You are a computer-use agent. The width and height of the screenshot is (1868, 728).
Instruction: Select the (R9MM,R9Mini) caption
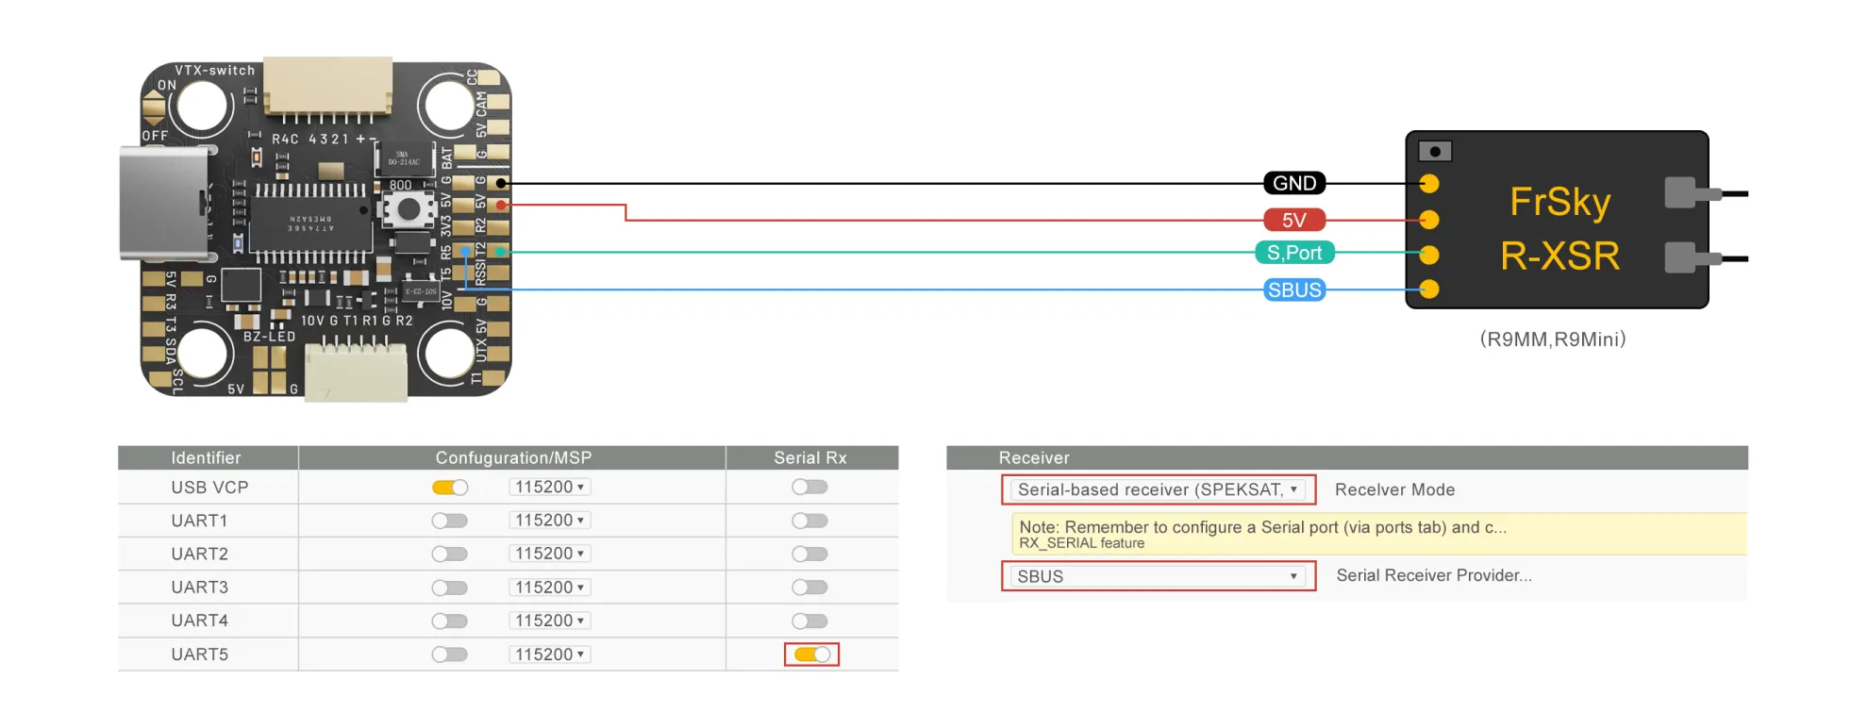tap(1553, 339)
